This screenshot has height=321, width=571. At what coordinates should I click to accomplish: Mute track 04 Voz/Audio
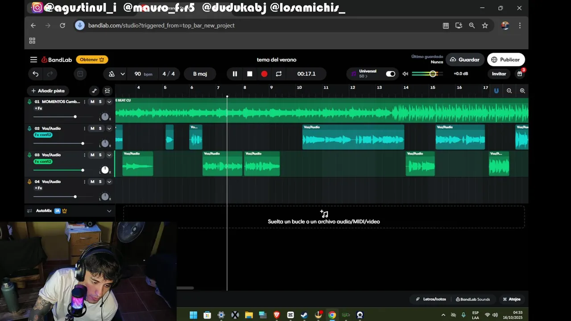coord(92,182)
